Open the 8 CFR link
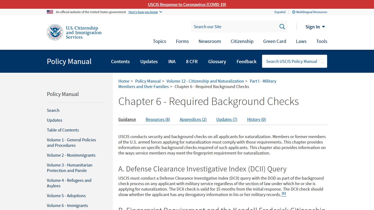 [x=192, y=62]
